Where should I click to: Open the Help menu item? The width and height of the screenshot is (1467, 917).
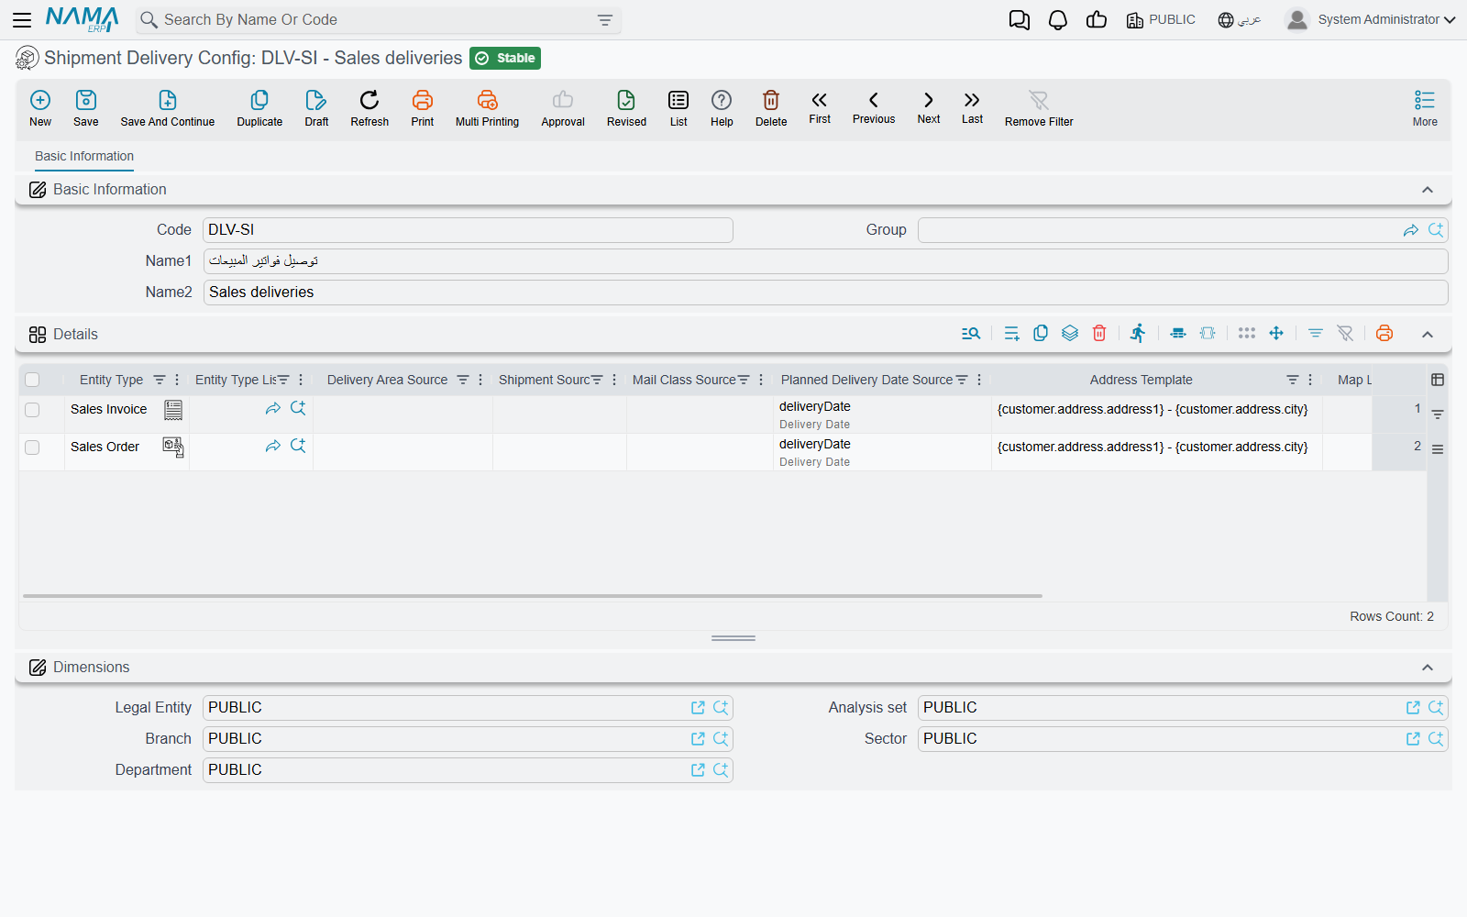722,108
